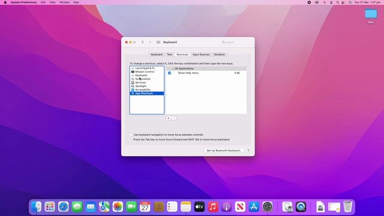
Task: Click Set Up Bluetooth Keyboard button
Action: (x=224, y=151)
